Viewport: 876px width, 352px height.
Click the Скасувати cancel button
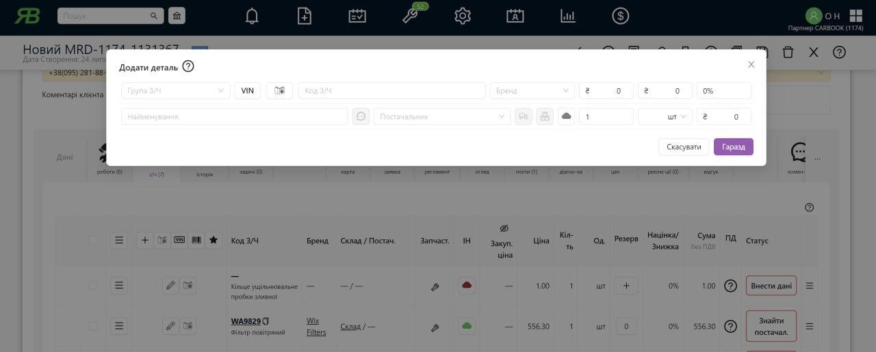coord(684,147)
